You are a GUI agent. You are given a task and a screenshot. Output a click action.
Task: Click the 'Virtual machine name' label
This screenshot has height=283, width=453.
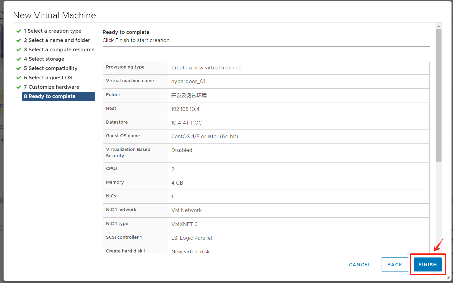click(130, 81)
